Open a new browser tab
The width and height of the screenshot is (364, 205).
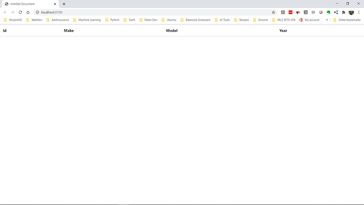click(64, 4)
